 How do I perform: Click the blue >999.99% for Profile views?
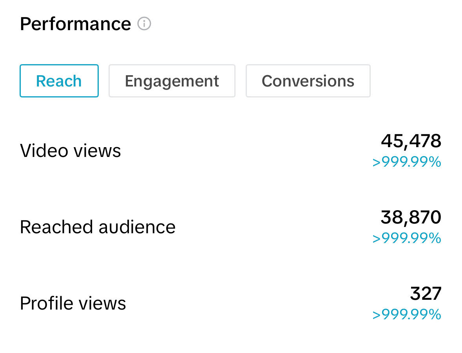[x=407, y=315]
